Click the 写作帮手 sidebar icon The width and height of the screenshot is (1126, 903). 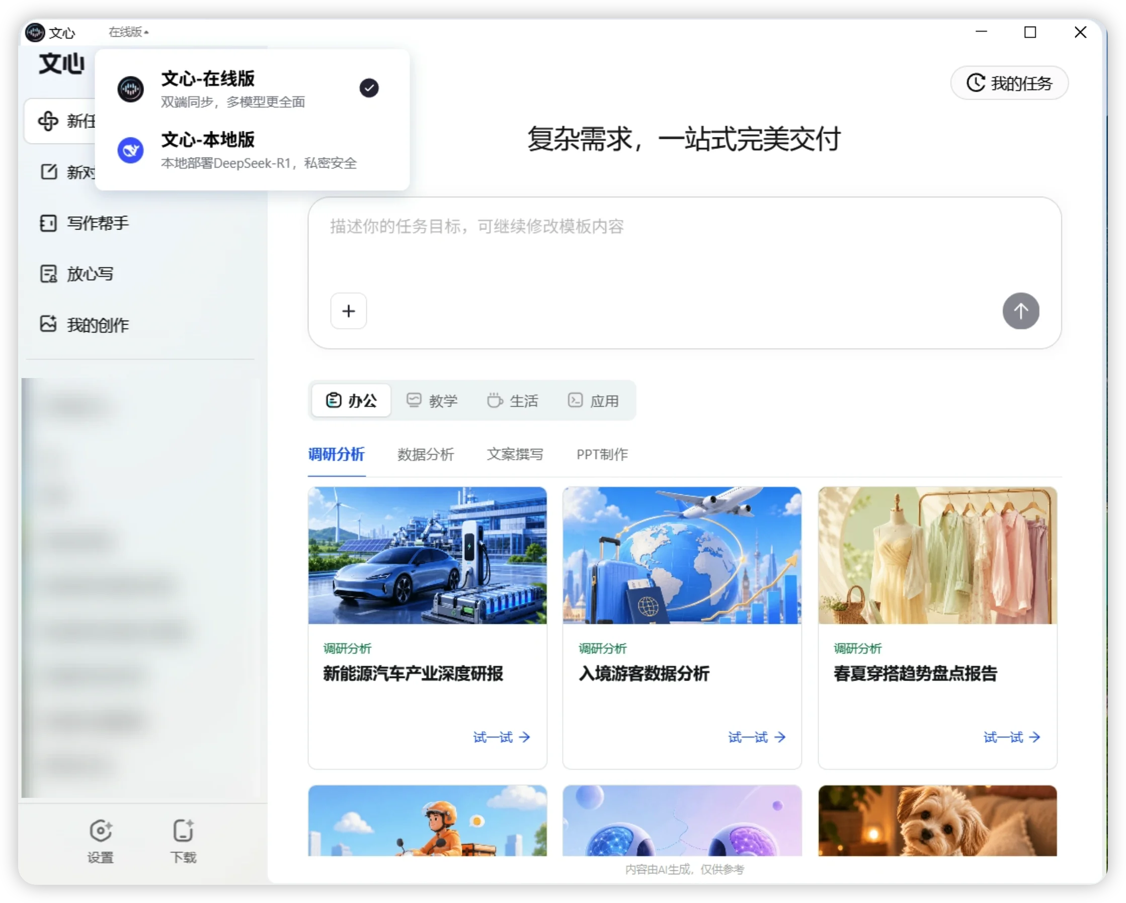[48, 223]
